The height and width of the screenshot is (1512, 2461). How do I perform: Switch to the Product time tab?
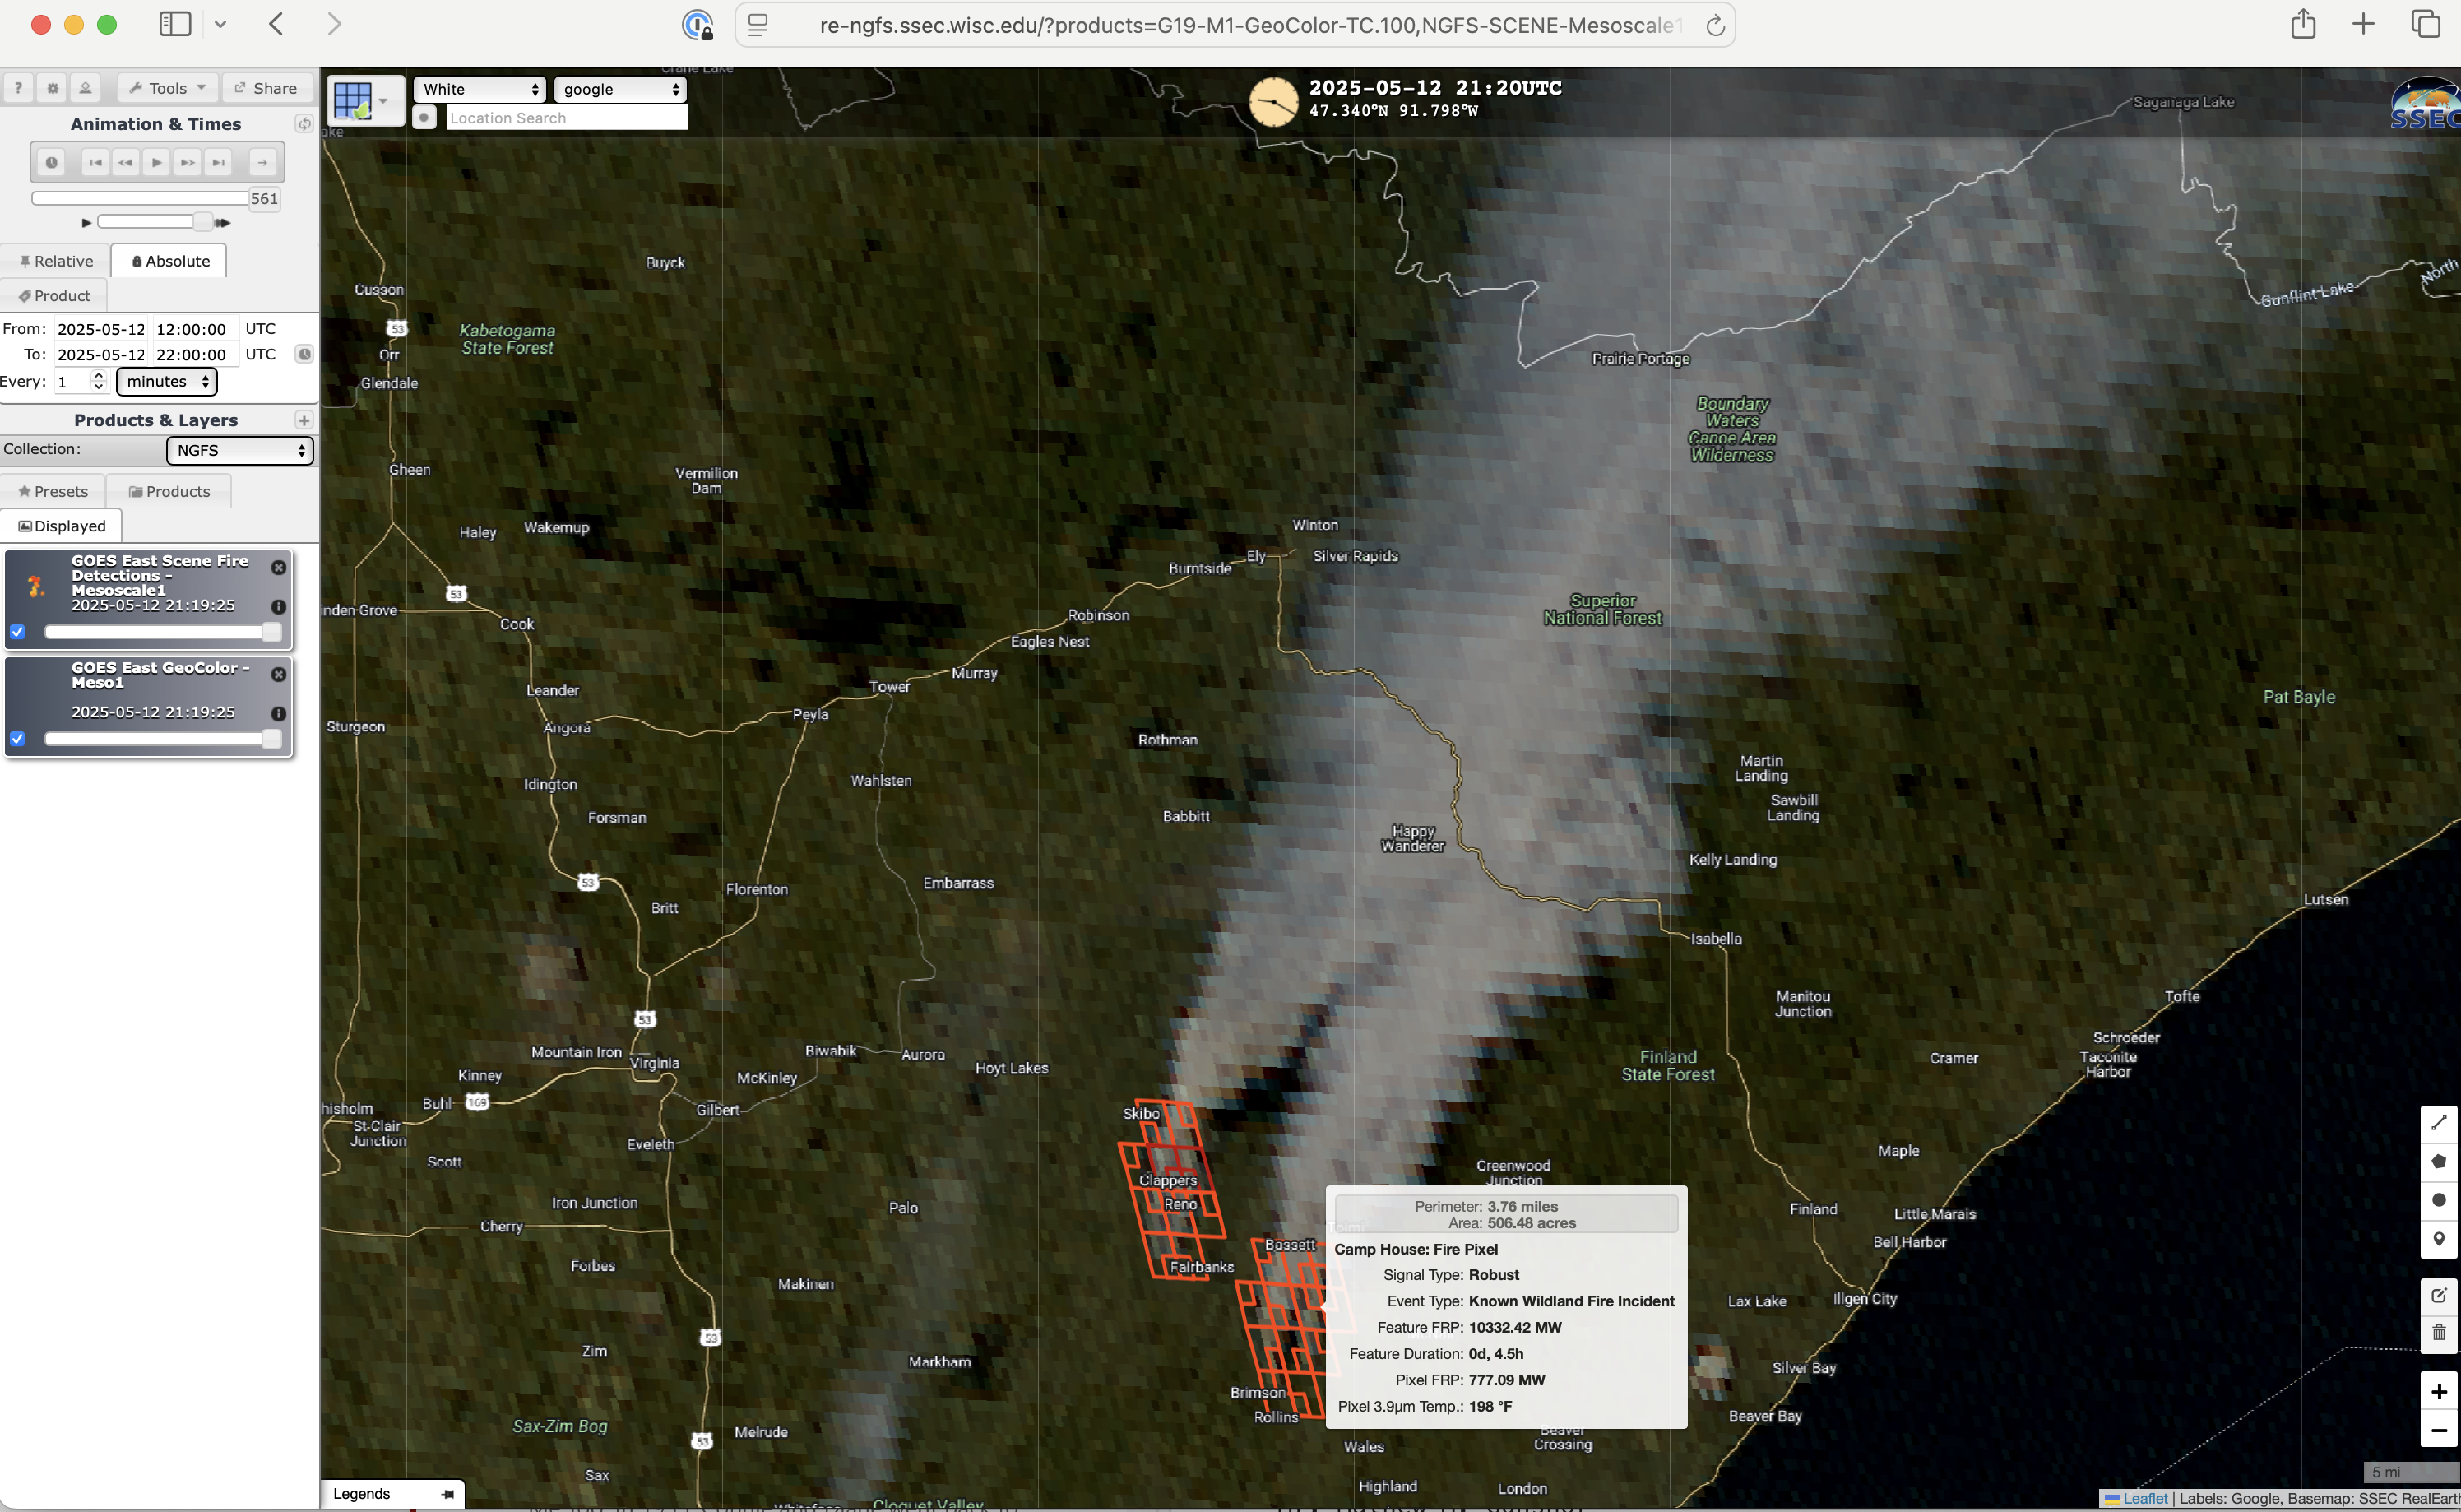[x=54, y=296]
